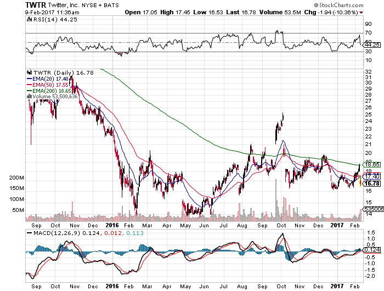Click the volume value tag near 50M level
This screenshot has height=291, width=384.
[x=374, y=209]
